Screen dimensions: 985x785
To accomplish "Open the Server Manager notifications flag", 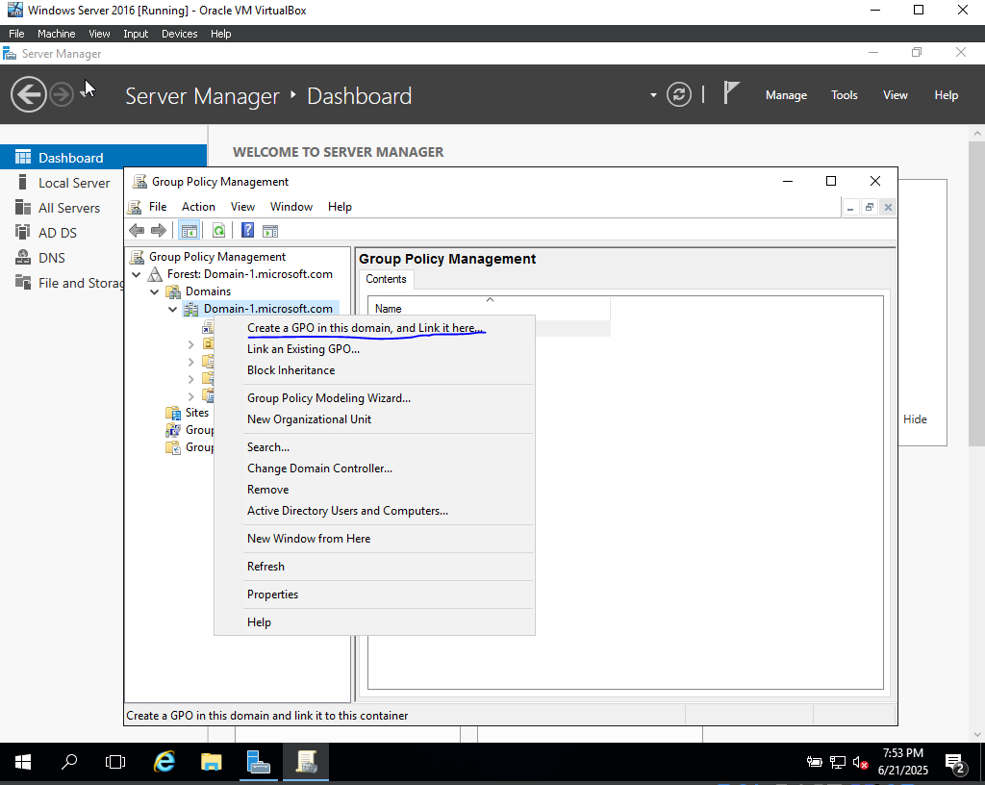I will tap(731, 93).
